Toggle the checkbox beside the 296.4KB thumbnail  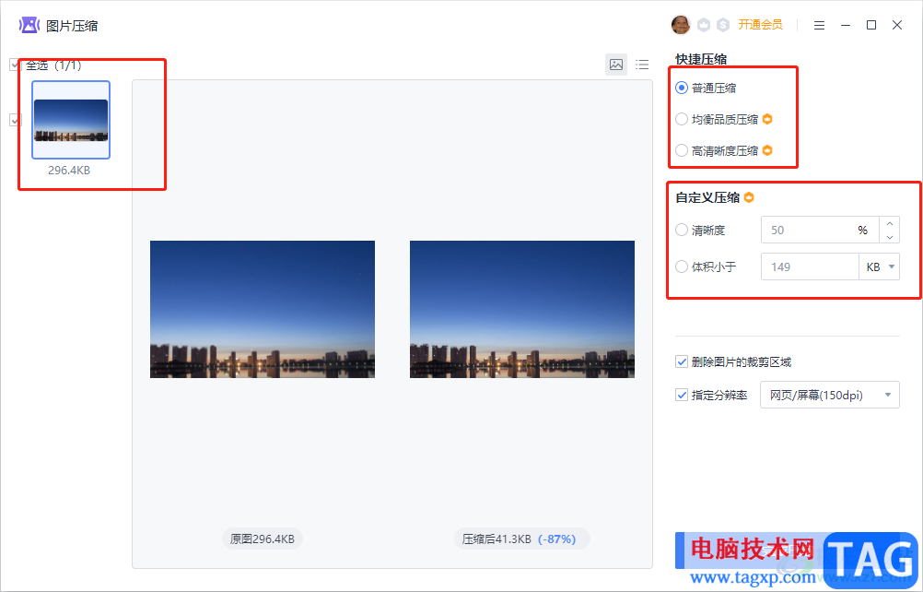(16, 120)
